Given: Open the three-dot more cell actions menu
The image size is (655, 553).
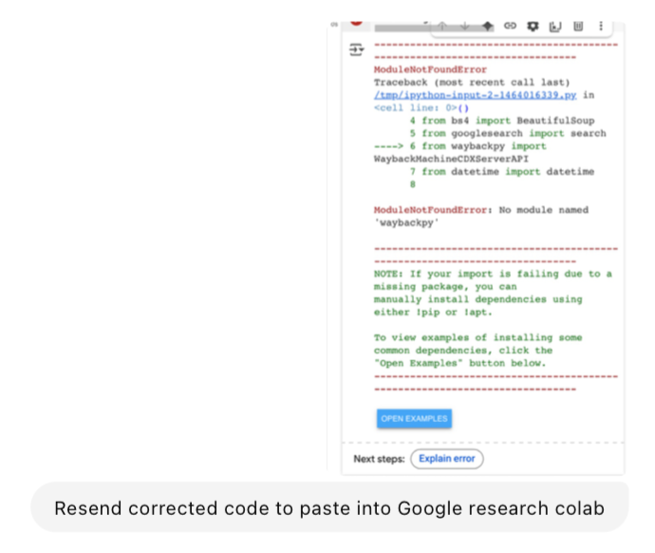Looking at the screenshot, I should point(601,26).
